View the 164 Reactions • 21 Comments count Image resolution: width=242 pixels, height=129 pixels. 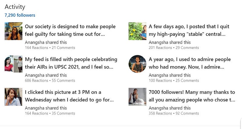50,48
